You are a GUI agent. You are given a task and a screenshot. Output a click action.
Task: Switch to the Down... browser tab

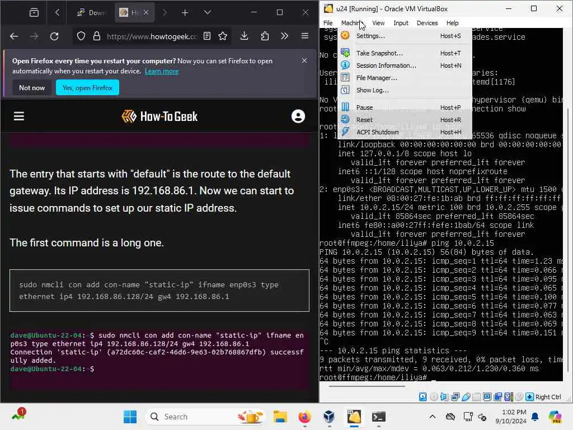pyautogui.click(x=92, y=13)
